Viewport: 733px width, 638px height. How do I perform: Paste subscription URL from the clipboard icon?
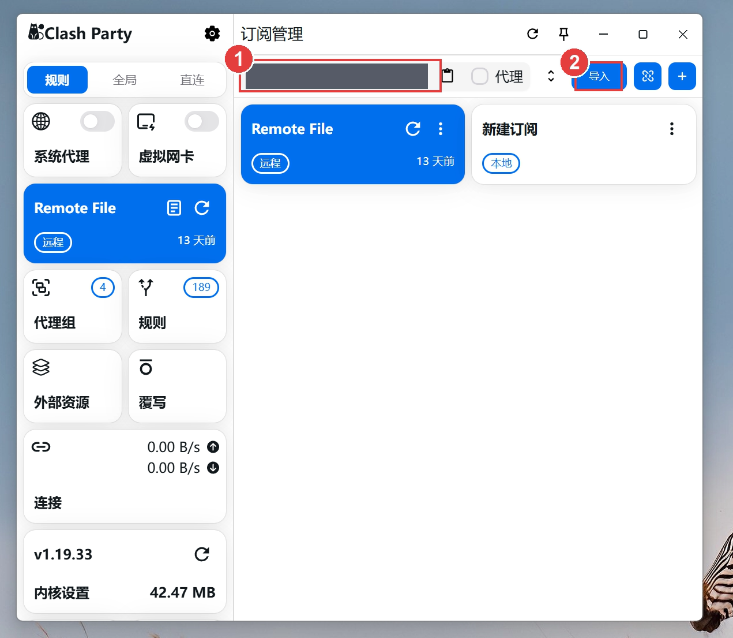(448, 76)
